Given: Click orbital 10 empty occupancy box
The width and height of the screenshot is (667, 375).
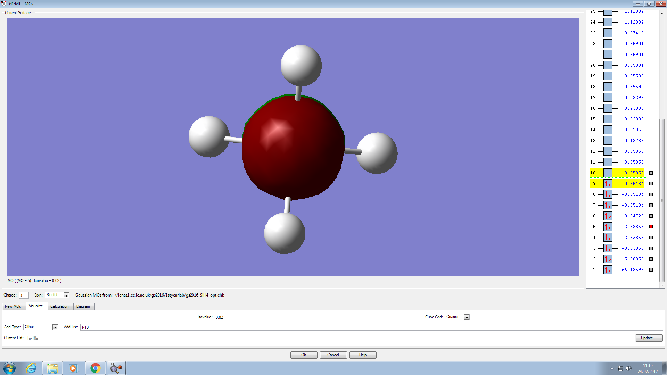Looking at the screenshot, I should (x=608, y=173).
